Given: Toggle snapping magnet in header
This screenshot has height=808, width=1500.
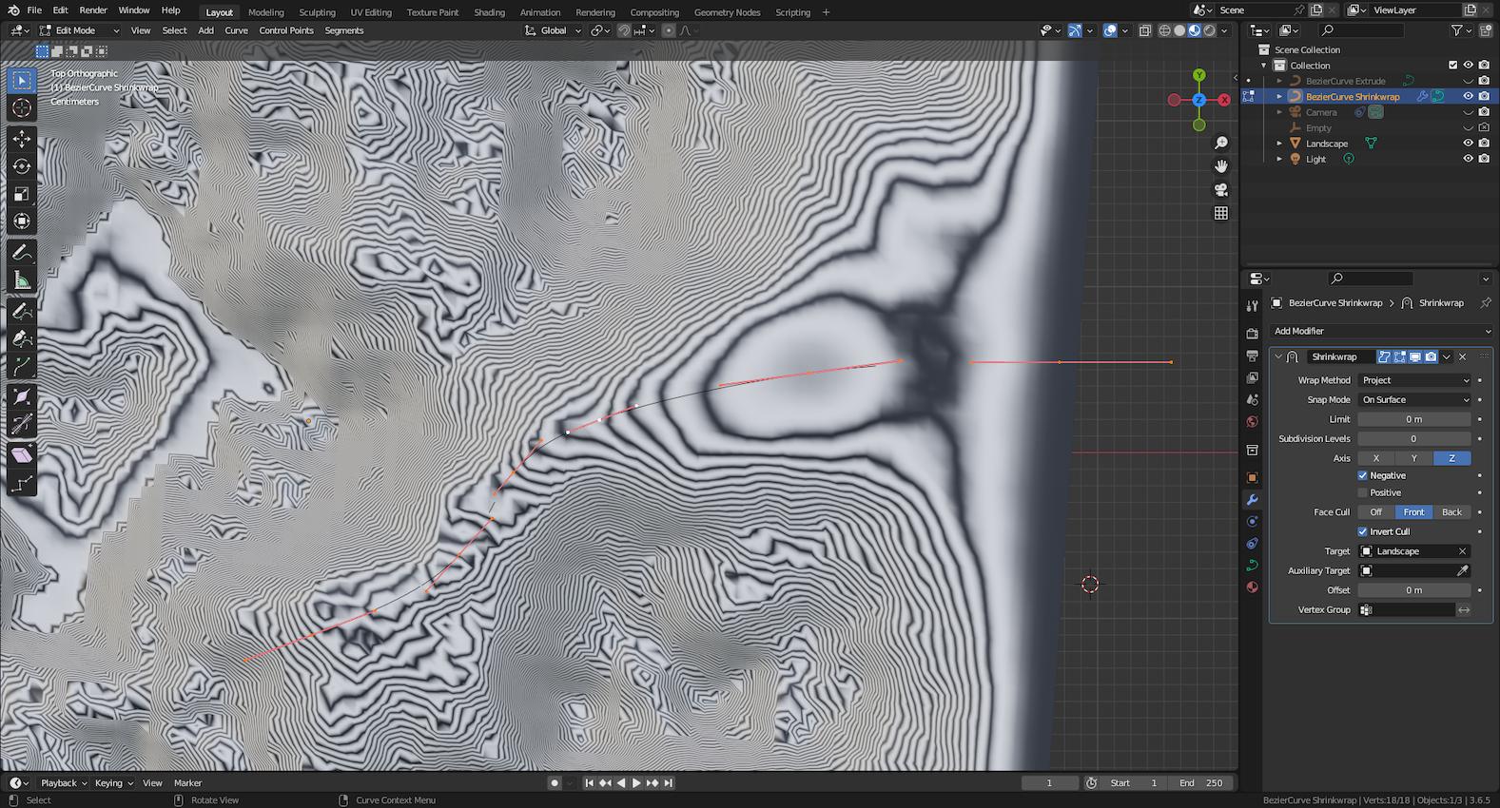Looking at the screenshot, I should [x=624, y=30].
